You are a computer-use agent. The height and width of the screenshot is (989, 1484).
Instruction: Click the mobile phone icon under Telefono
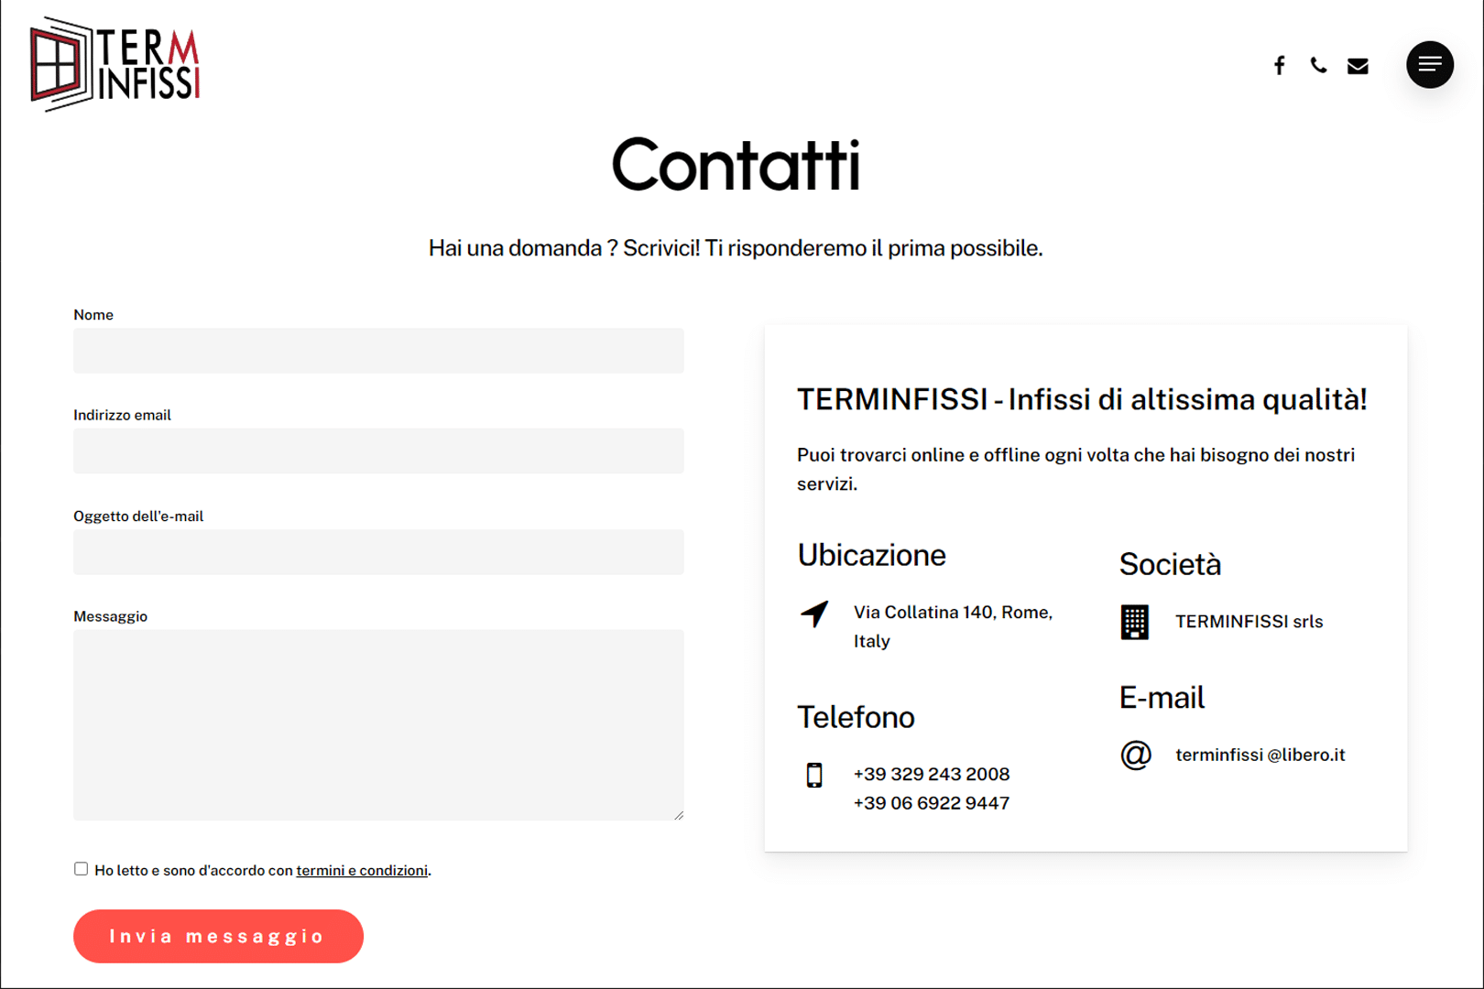pos(814,775)
